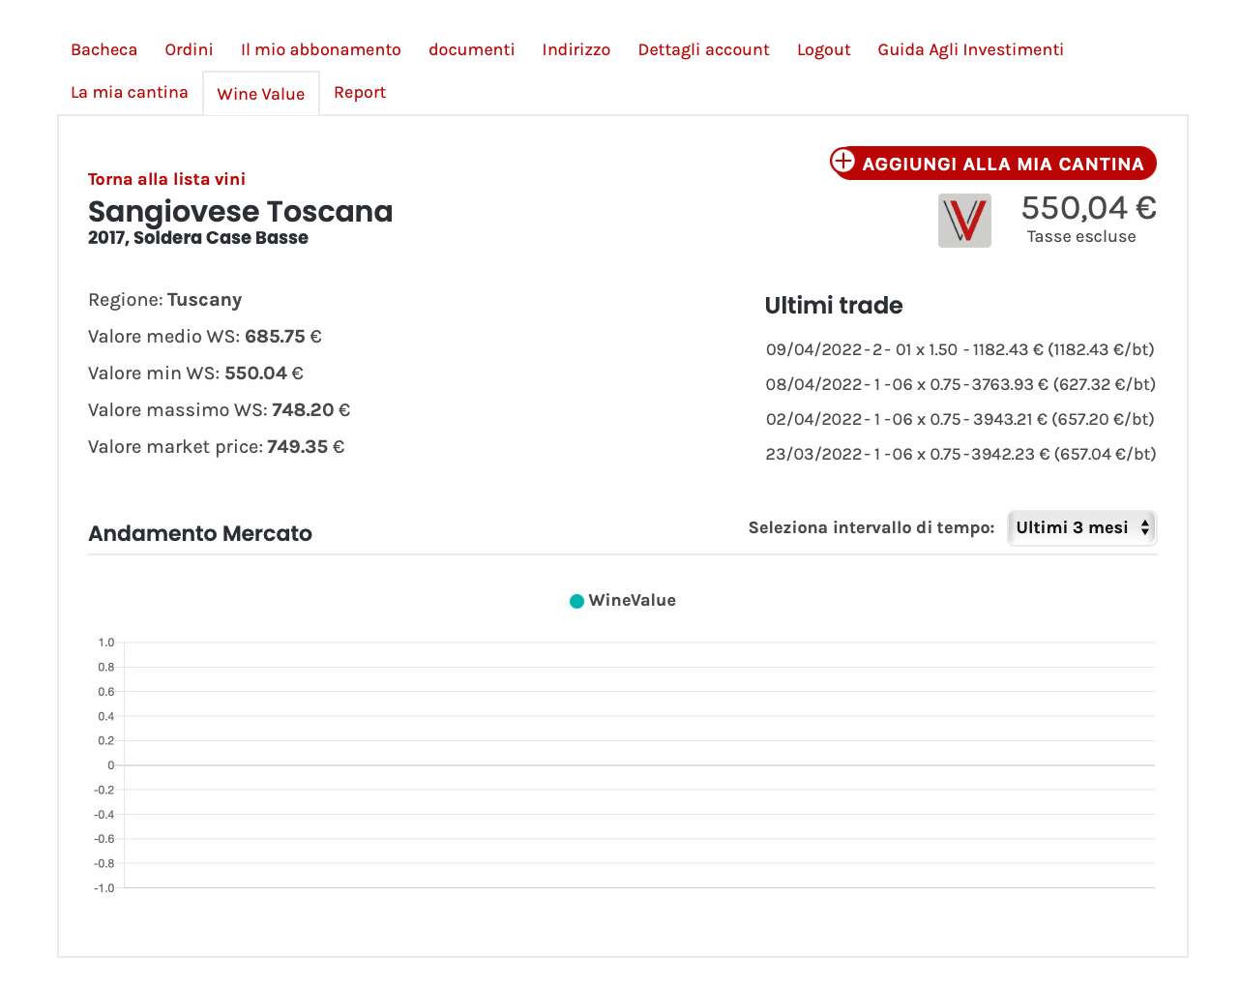1240x987 pixels.
Task: Click the Logout link
Action: [824, 49]
